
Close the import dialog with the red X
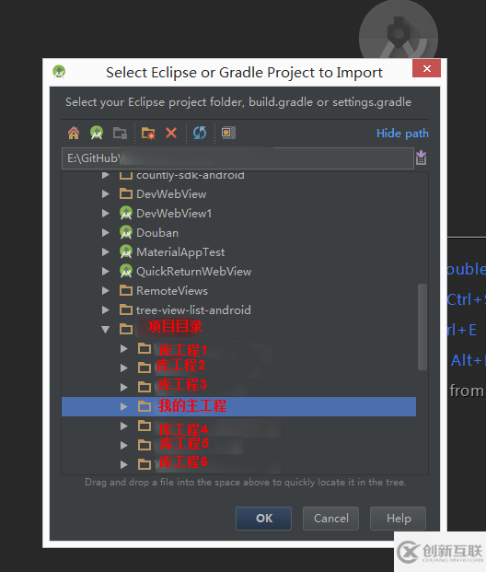pos(426,68)
